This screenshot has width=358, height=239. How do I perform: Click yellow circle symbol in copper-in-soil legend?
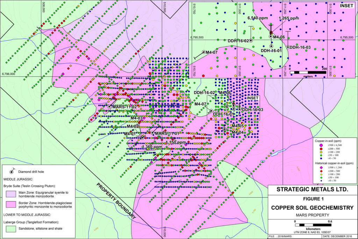321,152
